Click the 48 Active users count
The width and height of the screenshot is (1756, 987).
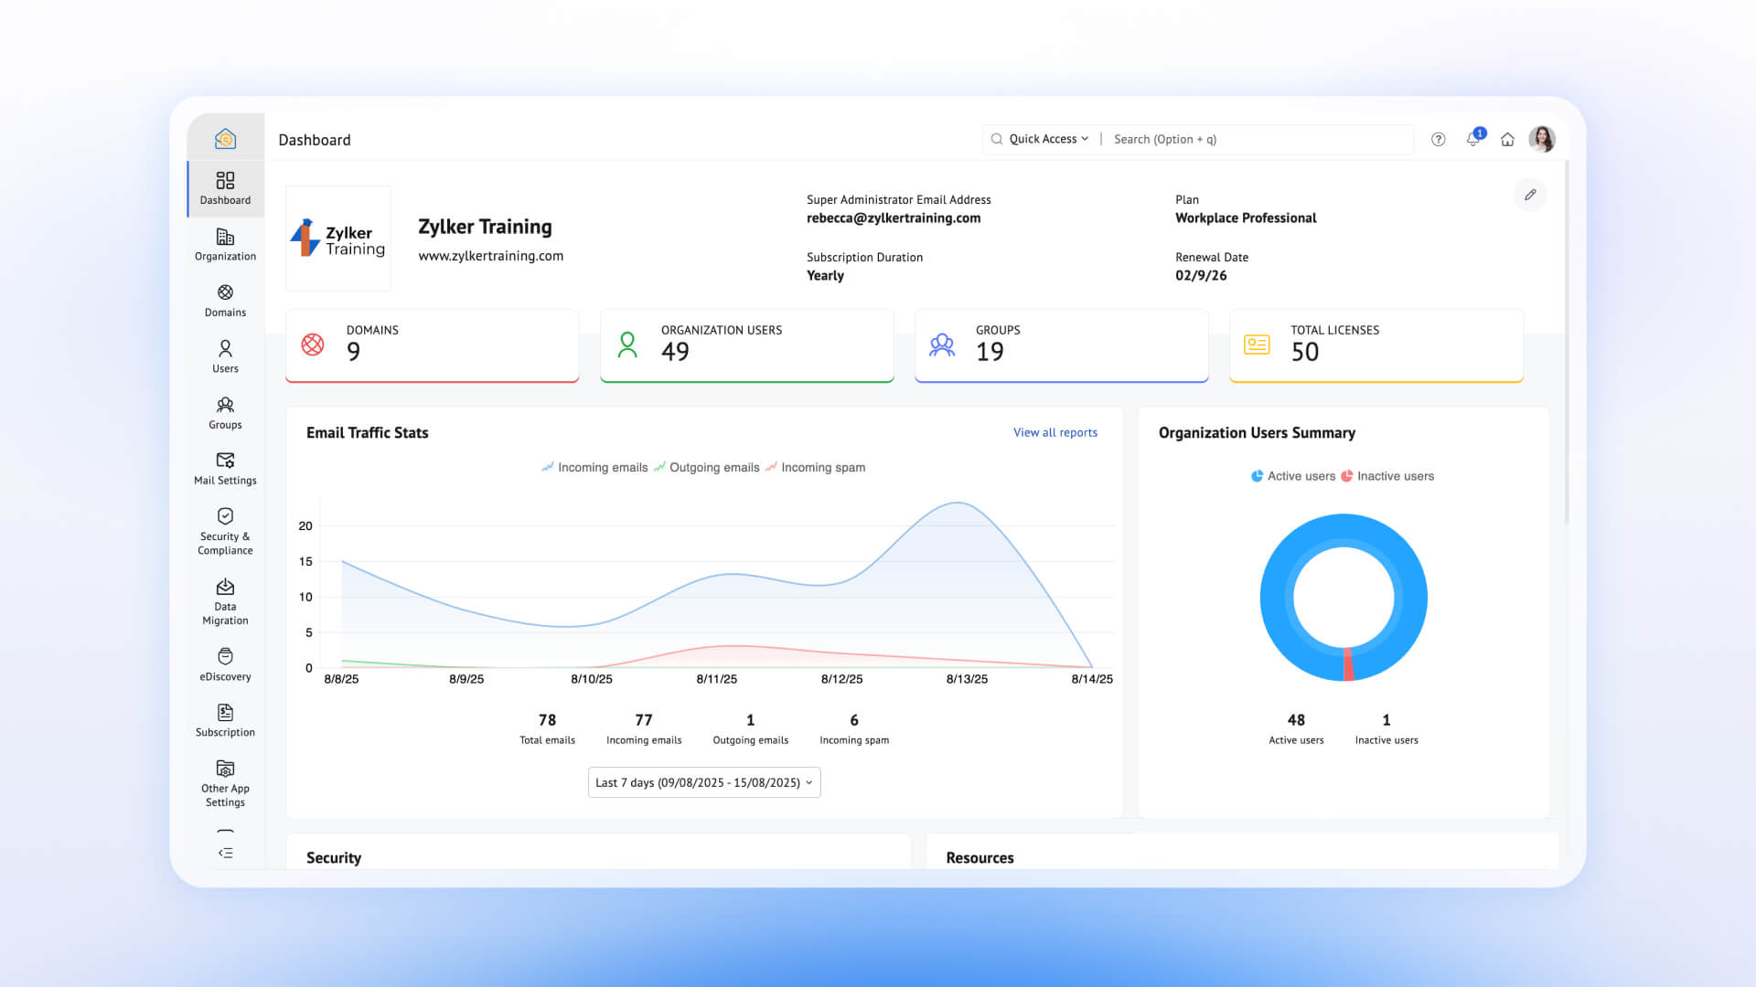click(1296, 728)
